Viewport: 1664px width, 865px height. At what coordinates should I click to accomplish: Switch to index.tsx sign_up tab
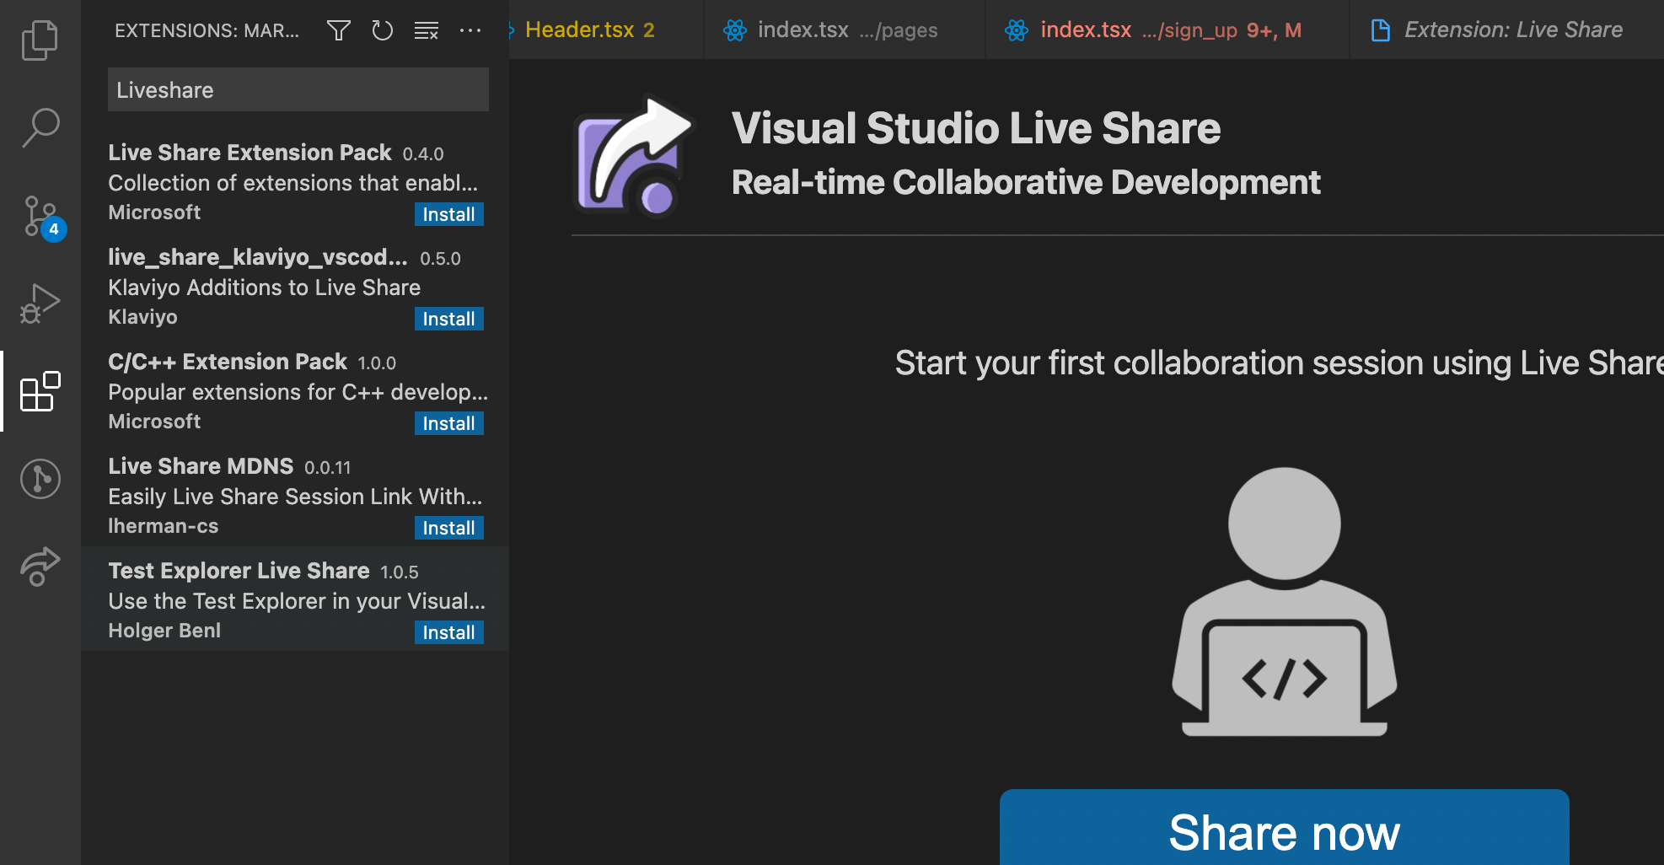[x=1167, y=30]
